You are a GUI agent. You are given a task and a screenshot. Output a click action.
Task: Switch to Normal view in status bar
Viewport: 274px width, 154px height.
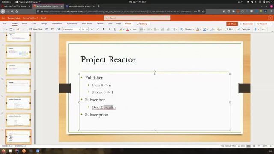pyautogui.click(x=248, y=146)
